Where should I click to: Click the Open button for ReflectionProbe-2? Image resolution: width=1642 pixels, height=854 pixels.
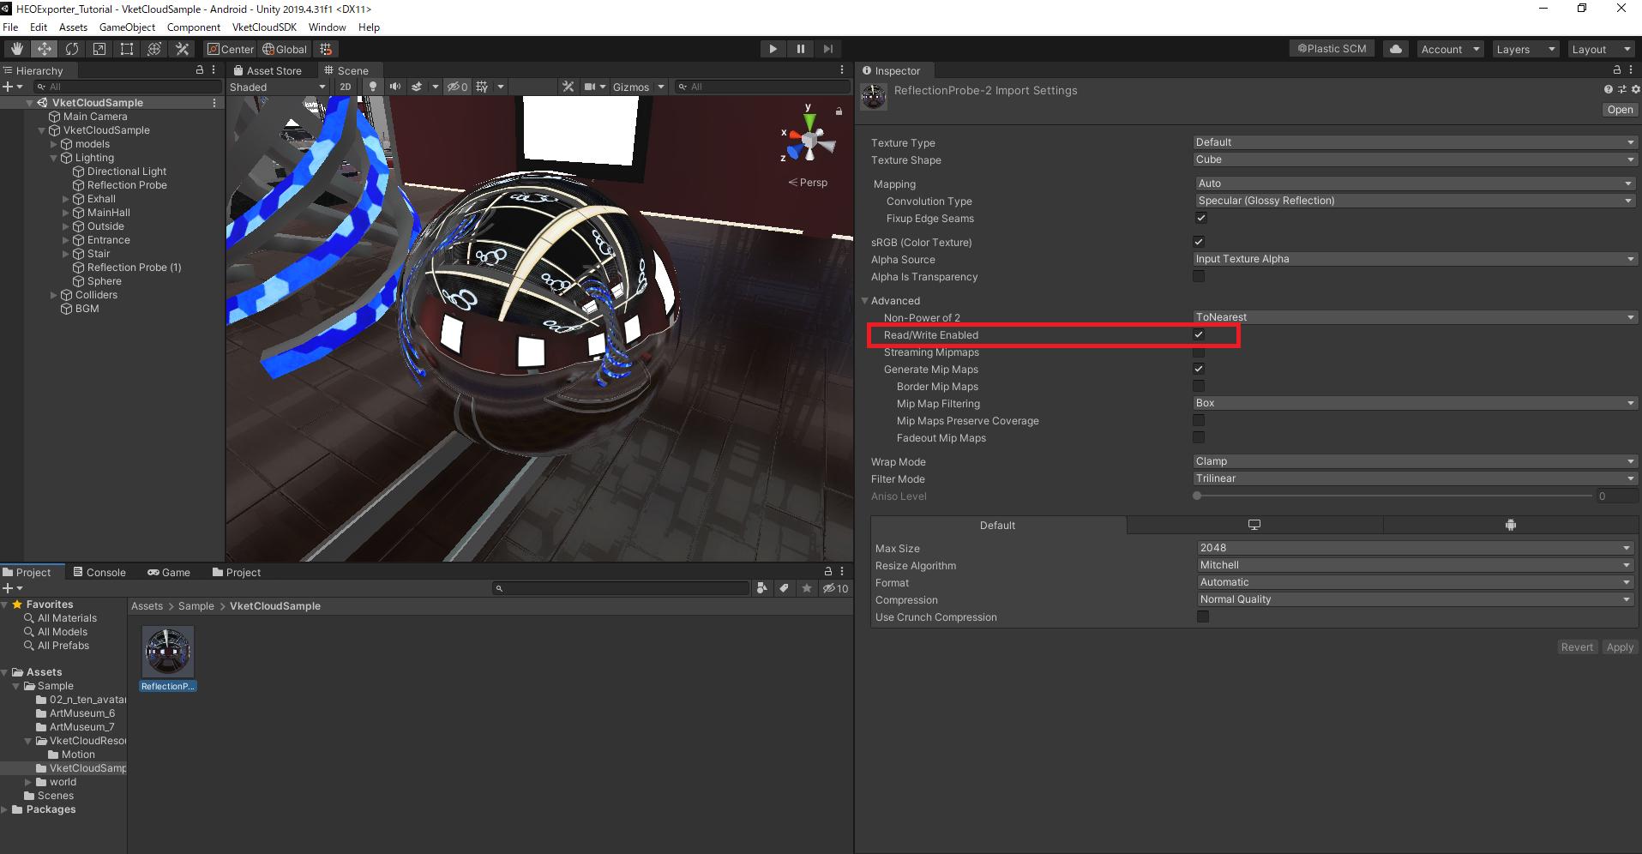coord(1619,109)
